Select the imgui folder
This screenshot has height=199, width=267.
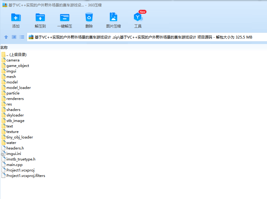click(9, 71)
